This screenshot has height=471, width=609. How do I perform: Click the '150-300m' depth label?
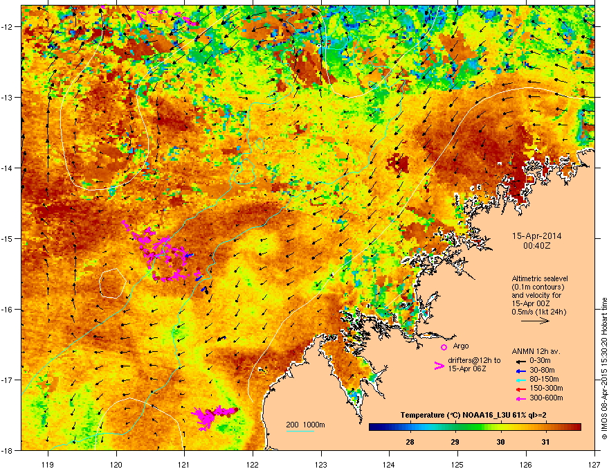point(546,388)
